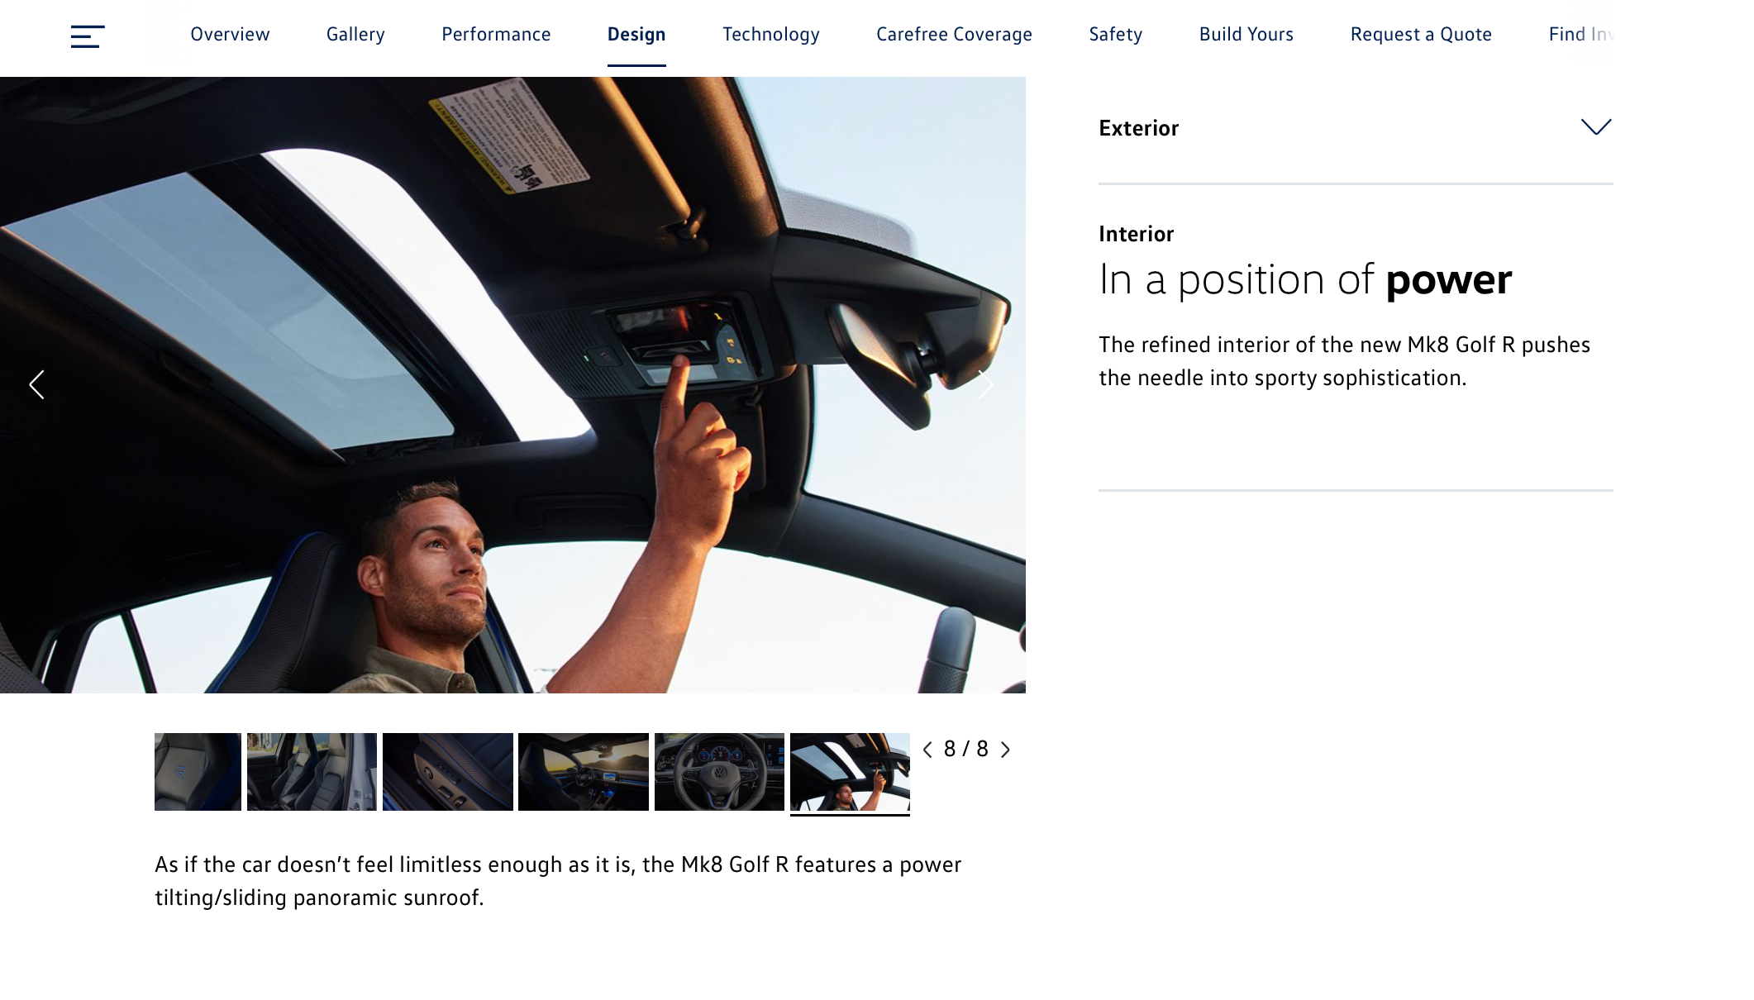
Task: Select the door panel thumbnail
Action: [447, 771]
